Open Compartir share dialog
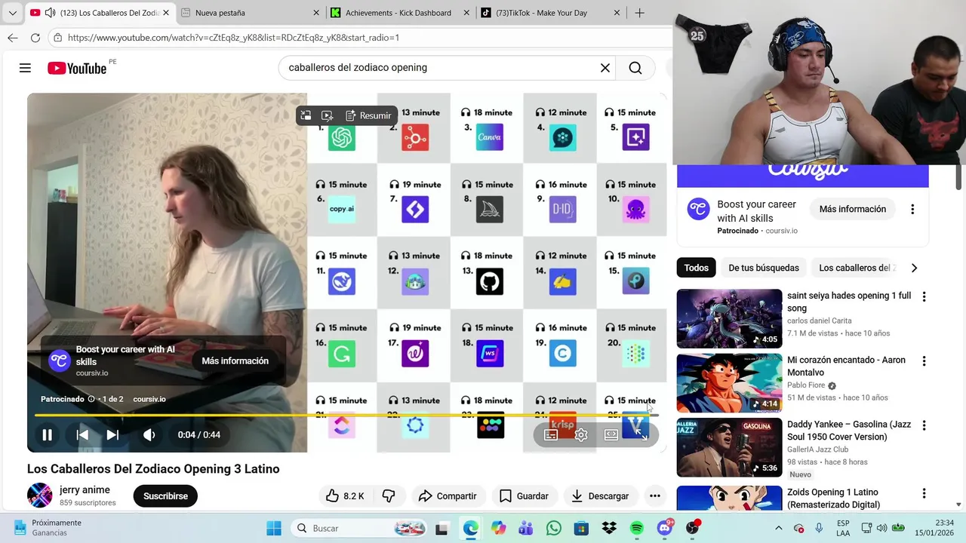The width and height of the screenshot is (966, 543). 448,495
